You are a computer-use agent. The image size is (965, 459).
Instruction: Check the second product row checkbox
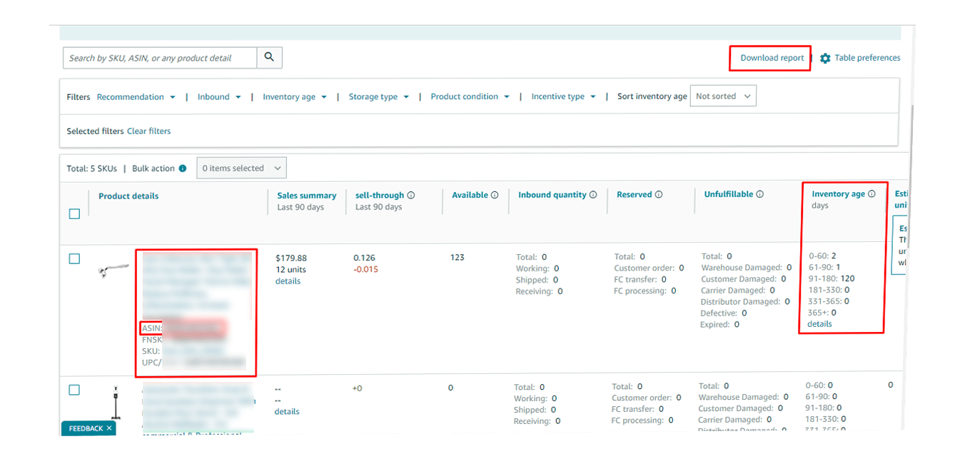coord(74,390)
